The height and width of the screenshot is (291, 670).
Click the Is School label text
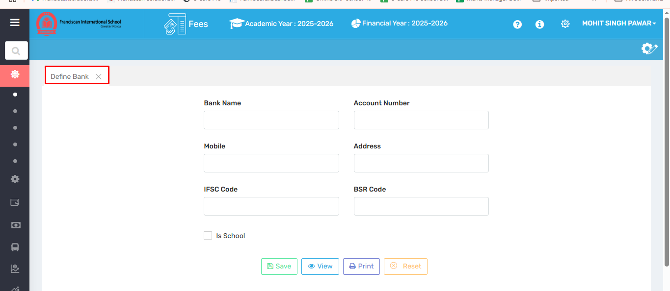point(230,236)
